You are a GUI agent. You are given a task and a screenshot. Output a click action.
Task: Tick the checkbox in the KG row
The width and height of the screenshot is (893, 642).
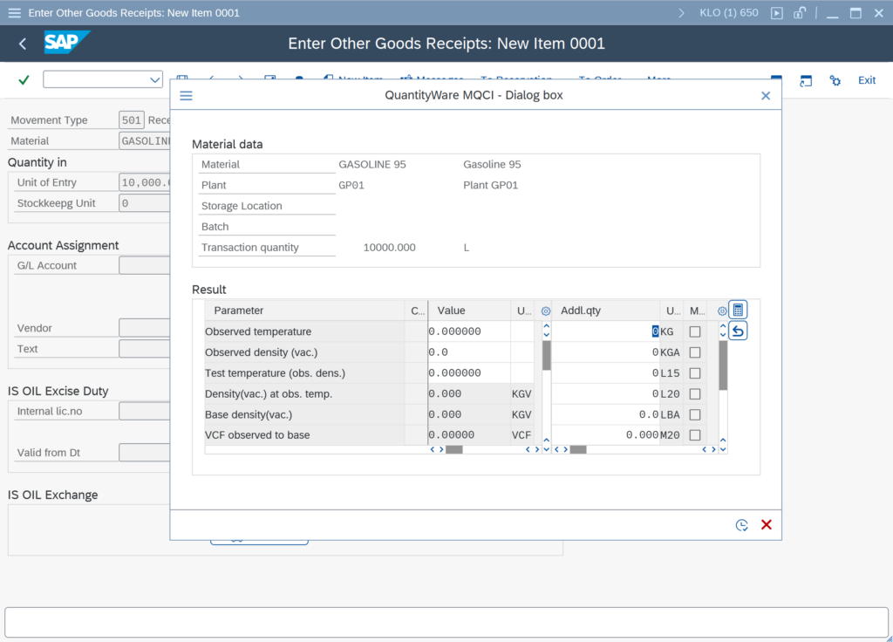(695, 331)
